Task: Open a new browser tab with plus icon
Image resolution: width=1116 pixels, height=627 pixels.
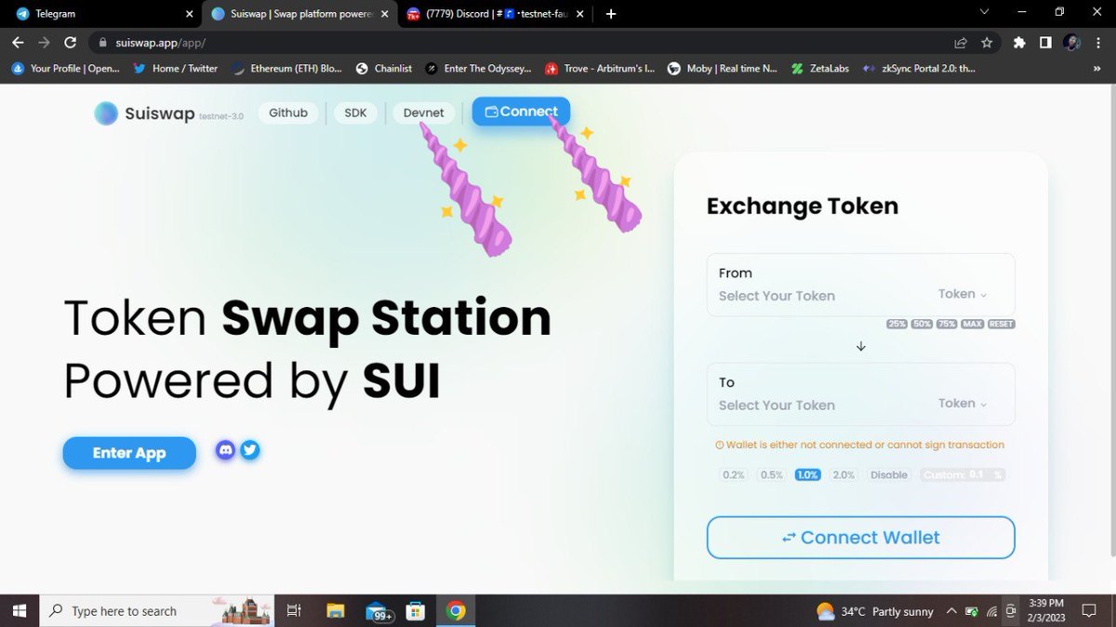Action: click(x=611, y=14)
